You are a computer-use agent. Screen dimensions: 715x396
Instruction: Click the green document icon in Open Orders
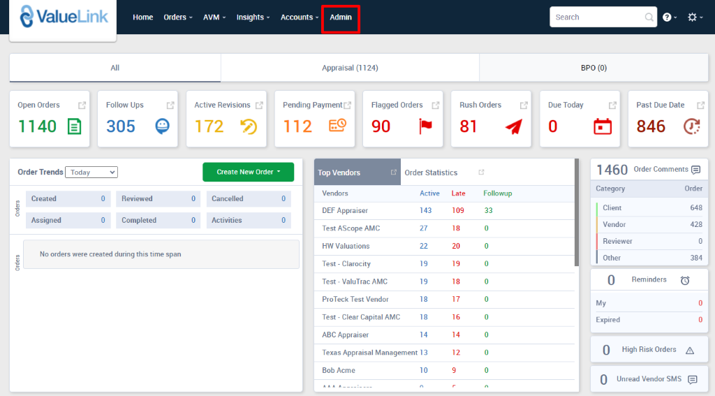pyautogui.click(x=74, y=126)
